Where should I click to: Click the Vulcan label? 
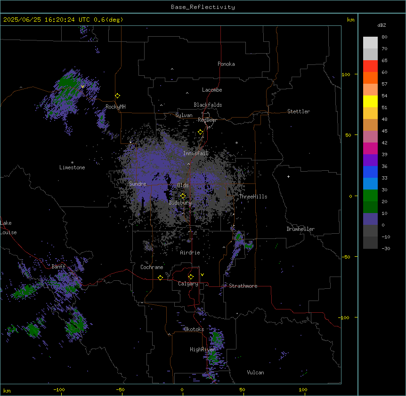point(256,372)
